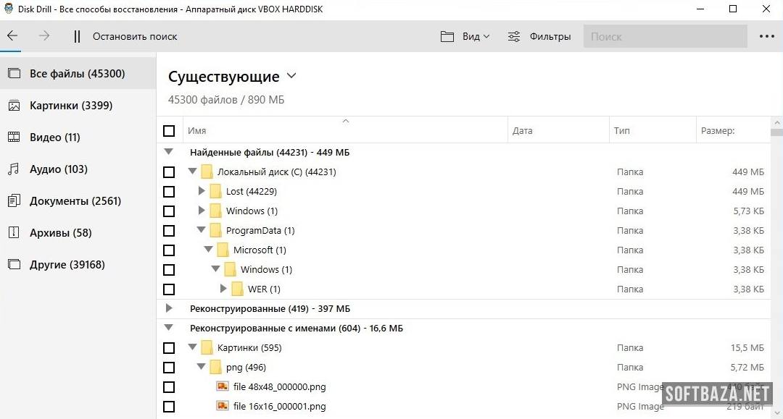Select Others (39168) category
Screen dimensions: 783x419
pos(67,265)
